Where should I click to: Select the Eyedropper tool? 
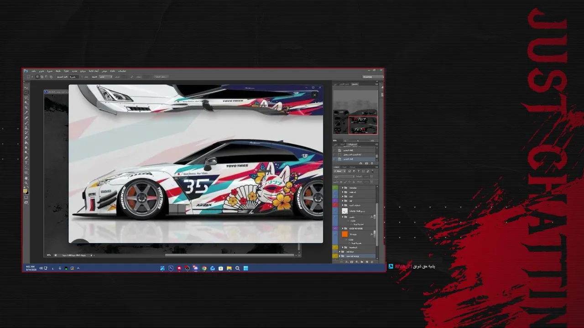point(26,113)
